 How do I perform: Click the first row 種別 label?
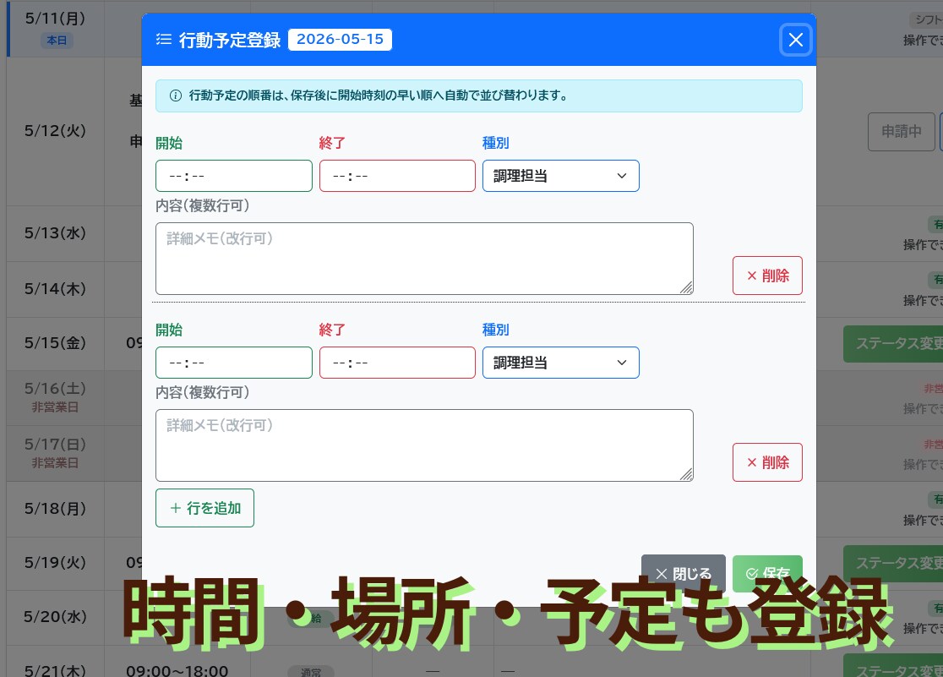495,143
